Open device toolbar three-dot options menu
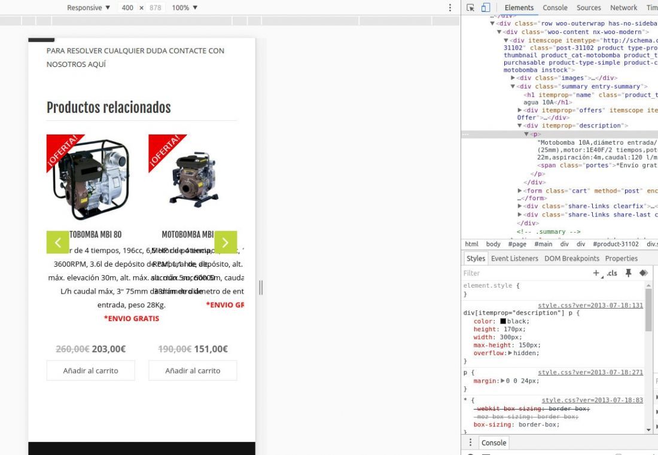Screen dimensions: 658x455 [x=450, y=8]
